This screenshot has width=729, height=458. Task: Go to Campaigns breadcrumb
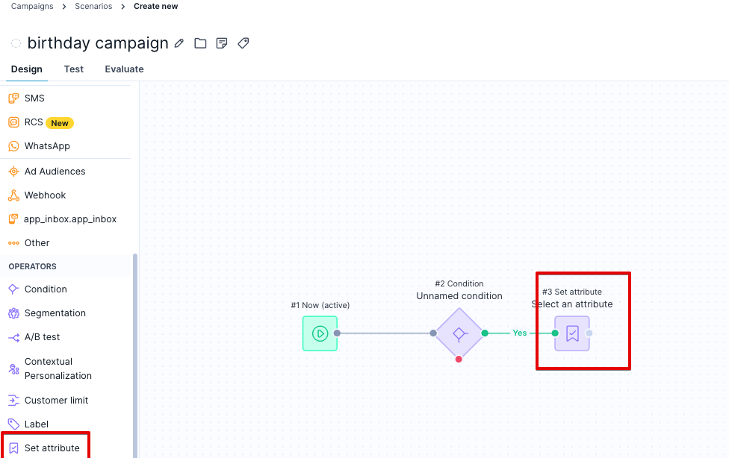coord(32,7)
